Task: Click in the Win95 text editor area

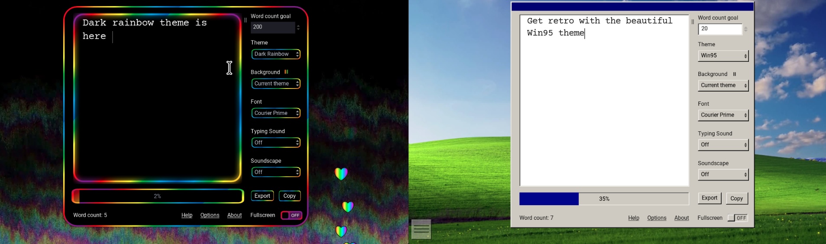Action: pyautogui.click(x=604, y=101)
